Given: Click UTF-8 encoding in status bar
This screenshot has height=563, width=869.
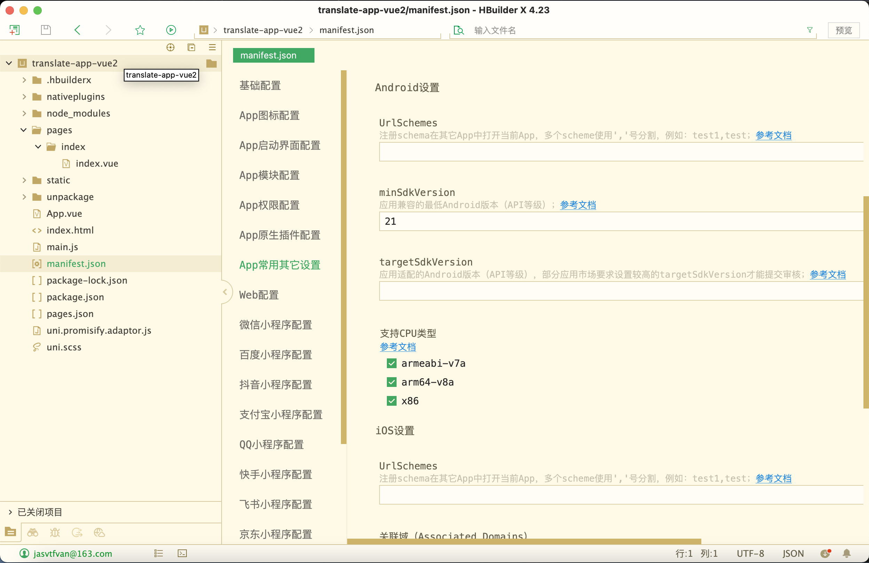Looking at the screenshot, I should click(750, 554).
